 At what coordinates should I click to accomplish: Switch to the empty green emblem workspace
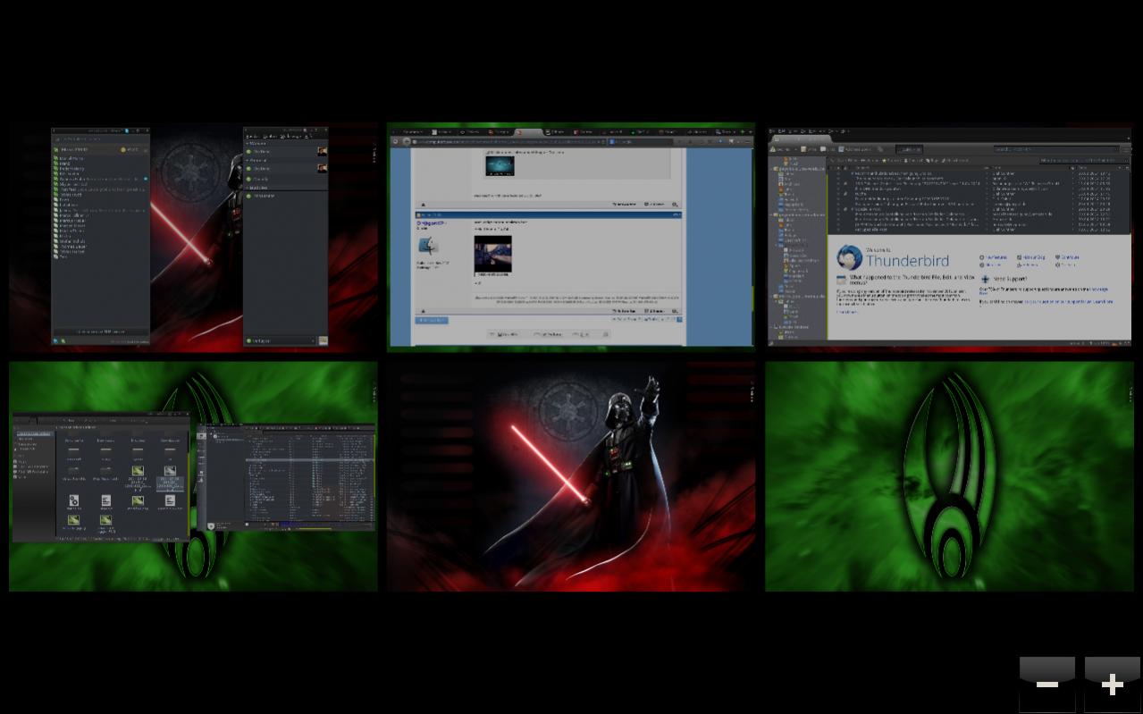click(x=949, y=476)
